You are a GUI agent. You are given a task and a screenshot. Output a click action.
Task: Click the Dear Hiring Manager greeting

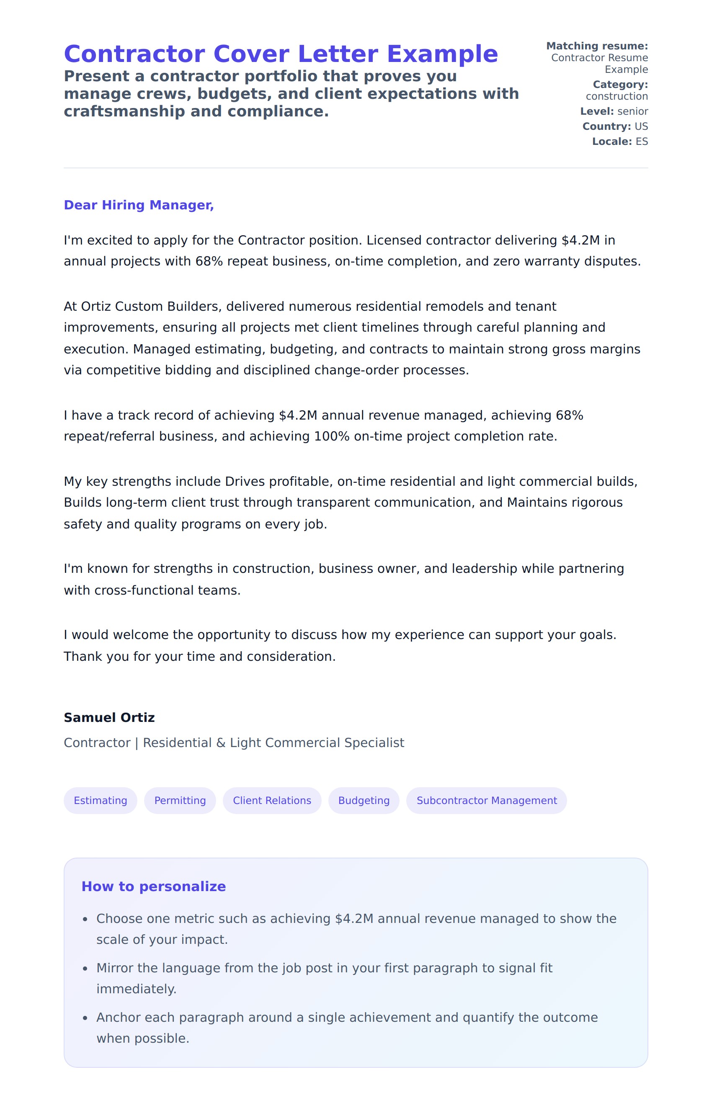tap(139, 205)
